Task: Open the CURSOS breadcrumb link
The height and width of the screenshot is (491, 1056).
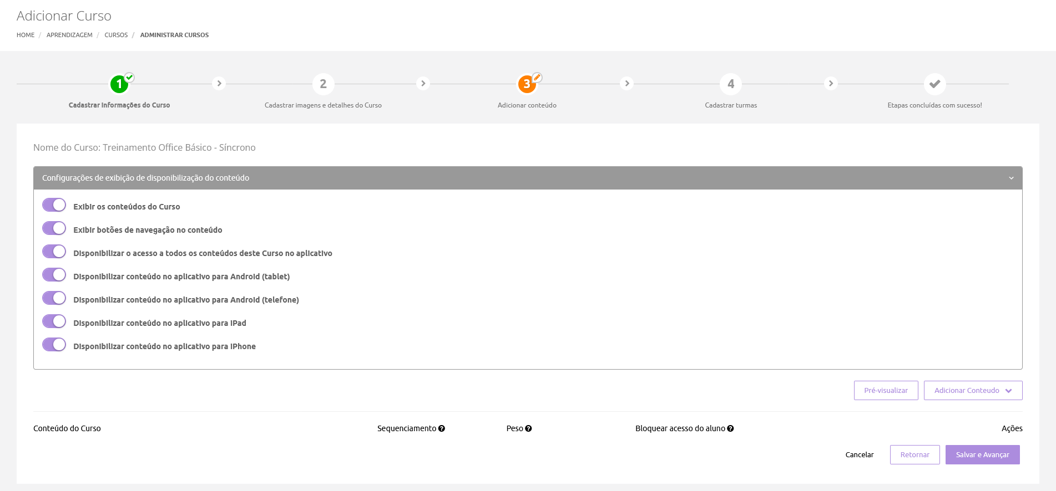Action: click(x=116, y=35)
